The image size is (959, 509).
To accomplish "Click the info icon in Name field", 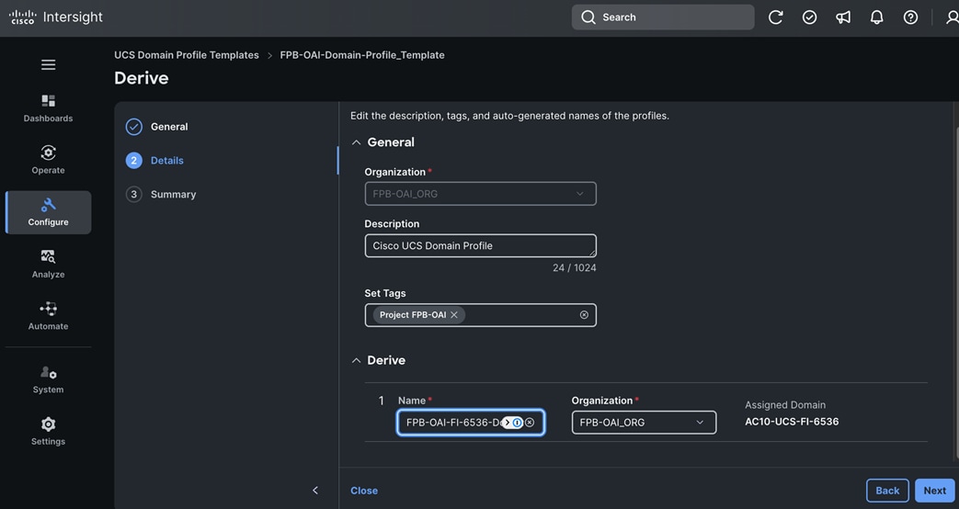I will [x=517, y=423].
